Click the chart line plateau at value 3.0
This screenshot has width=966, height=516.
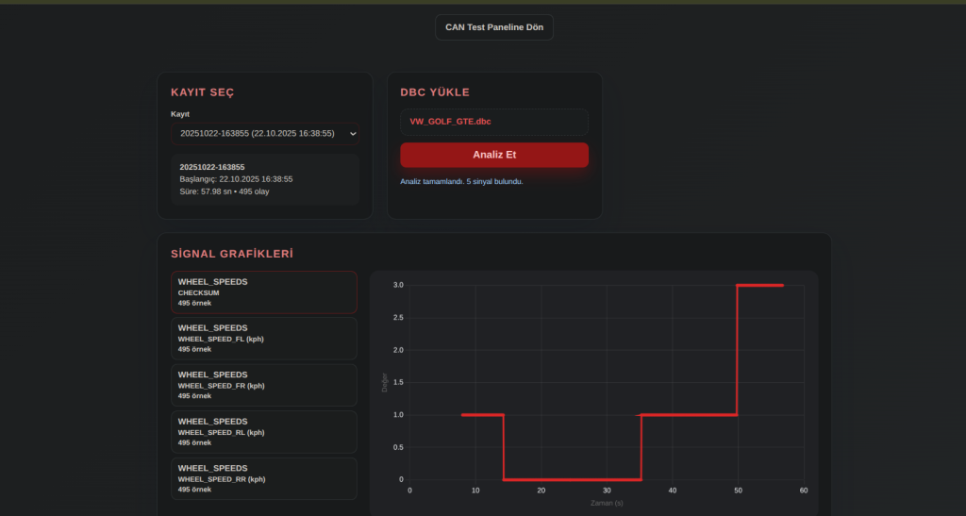tap(760, 285)
